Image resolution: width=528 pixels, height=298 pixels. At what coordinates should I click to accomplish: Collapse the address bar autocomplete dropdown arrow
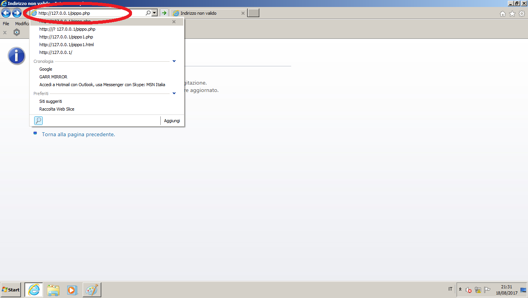click(x=155, y=13)
